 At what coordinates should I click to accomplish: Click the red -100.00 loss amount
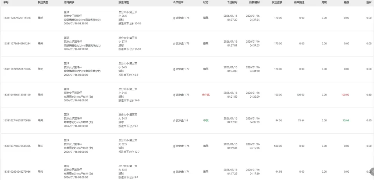(345, 95)
